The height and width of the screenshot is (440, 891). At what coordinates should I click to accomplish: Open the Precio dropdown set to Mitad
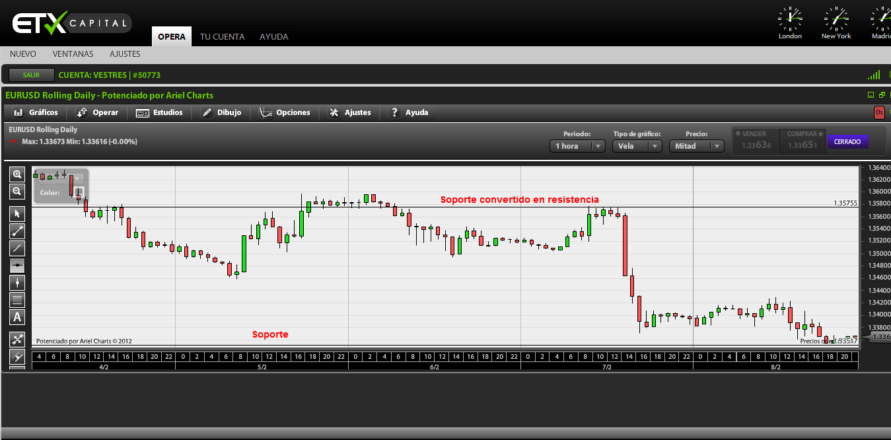click(x=696, y=146)
